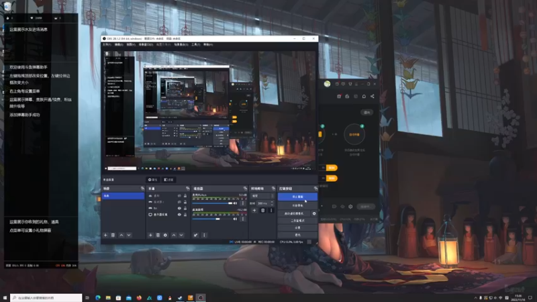Open source properties gear in Sources dock
Viewport: 537px width, 302px height.
tap(165, 236)
